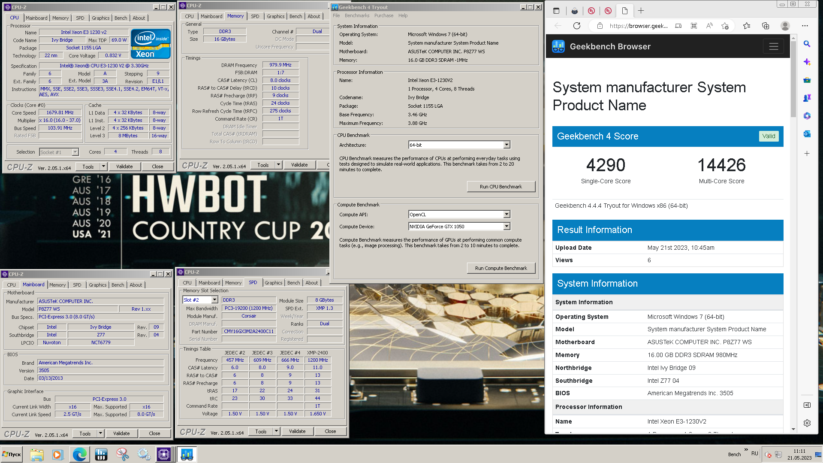This screenshot has height=463, width=823.
Task: Click the green Valid badge
Action: [769, 136]
